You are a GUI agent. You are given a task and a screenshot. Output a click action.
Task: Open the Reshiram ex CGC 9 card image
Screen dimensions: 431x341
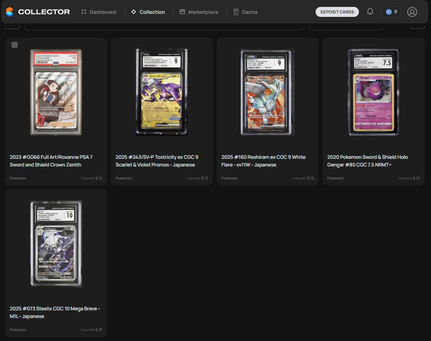267,92
